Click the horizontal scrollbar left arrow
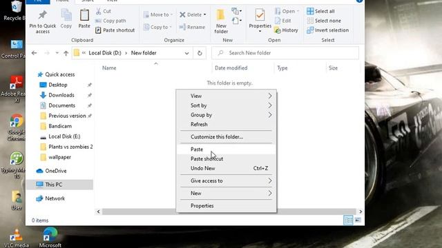 coord(98,211)
